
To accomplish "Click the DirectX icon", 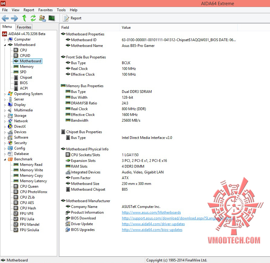I will 10,127.
